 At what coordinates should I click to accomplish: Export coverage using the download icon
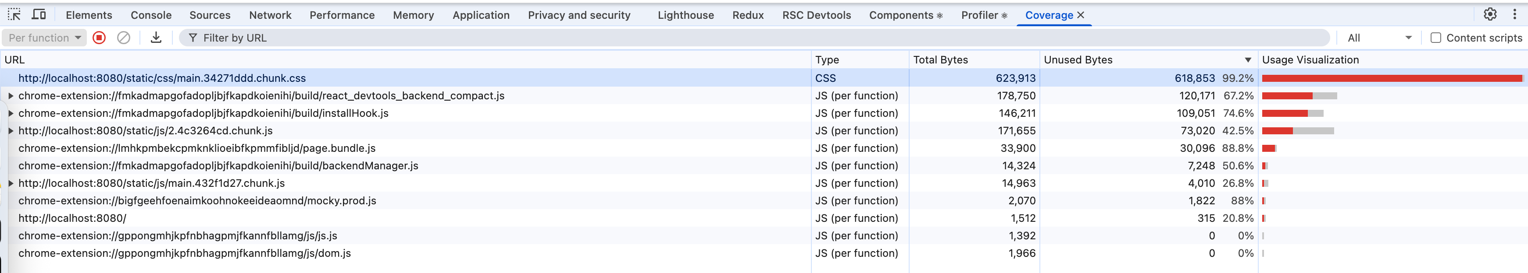pos(156,38)
